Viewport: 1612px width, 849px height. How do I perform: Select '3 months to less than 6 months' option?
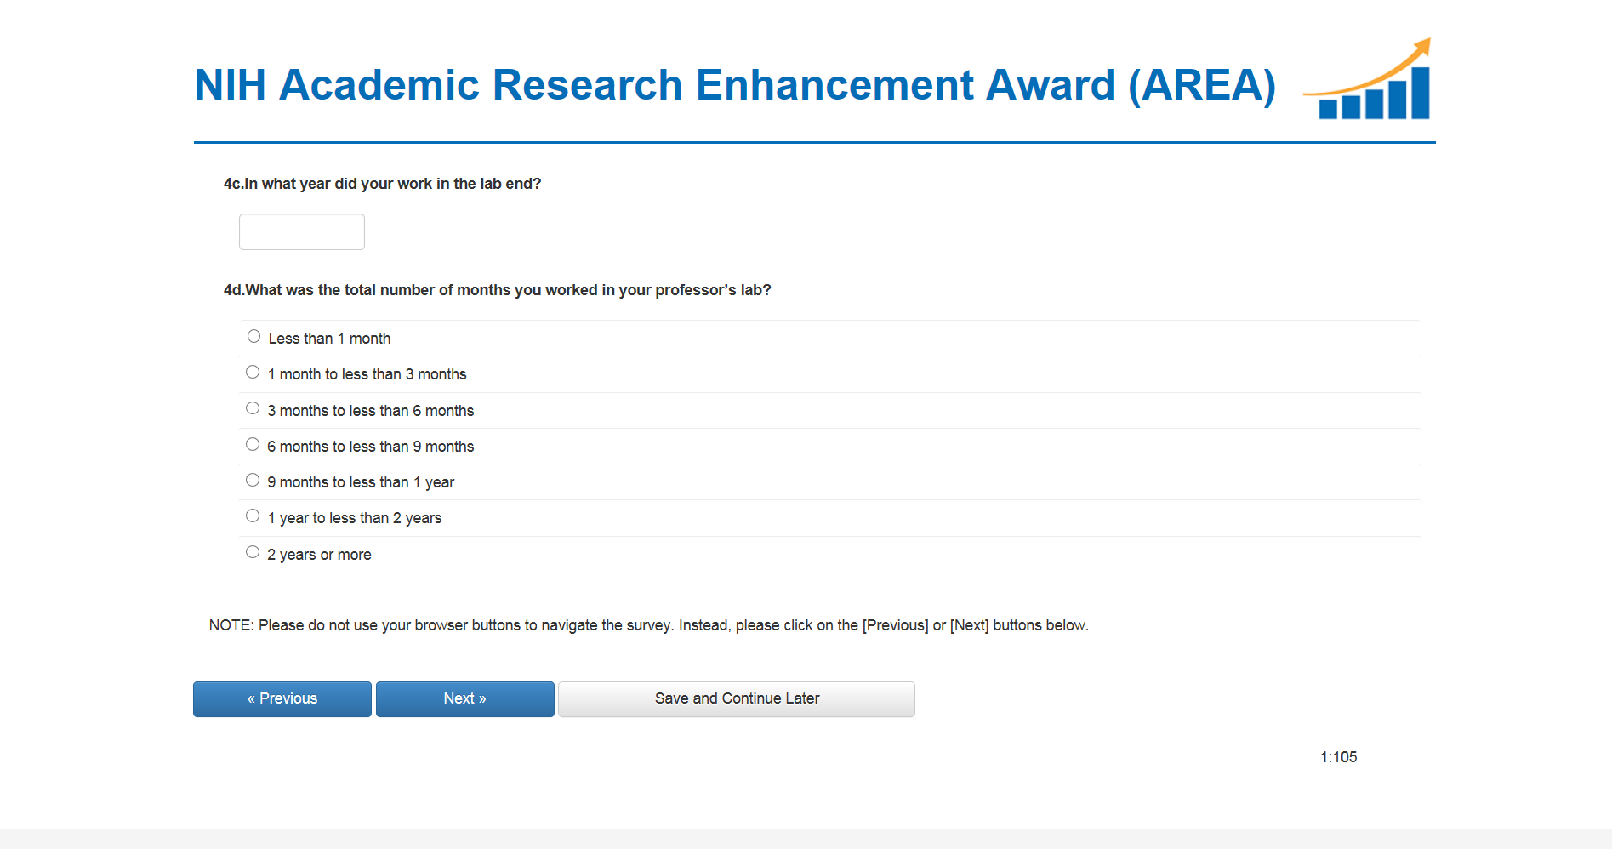click(253, 408)
